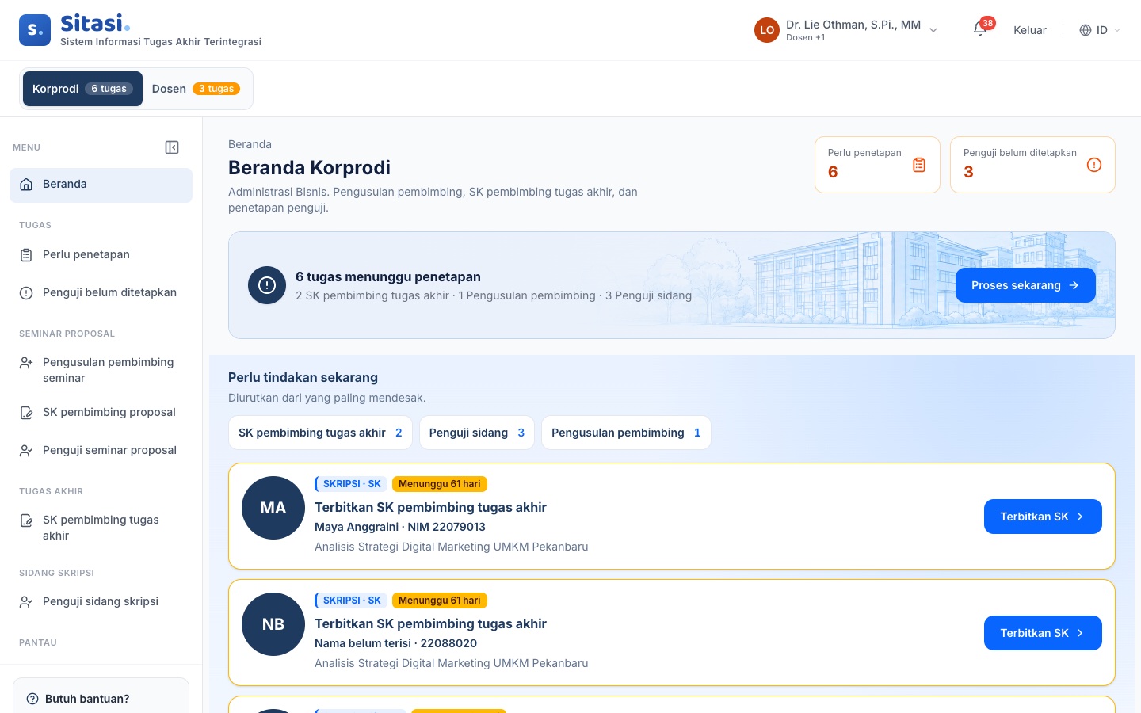Click the Menunggu 61 hari badge on Maya's card

click(x=440, y=484)
